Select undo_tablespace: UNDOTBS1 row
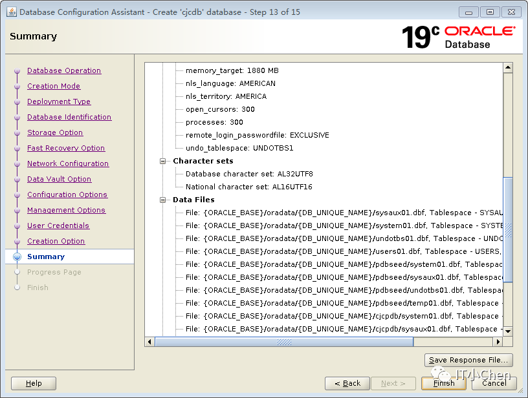Image resolution: width=528 pixels, height=398 pixels. (x=239, y=148)
